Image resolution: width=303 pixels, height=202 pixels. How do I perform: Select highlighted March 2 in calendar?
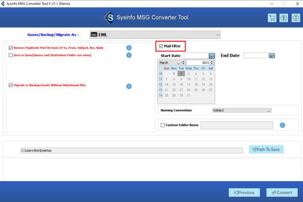coord(181,74)
